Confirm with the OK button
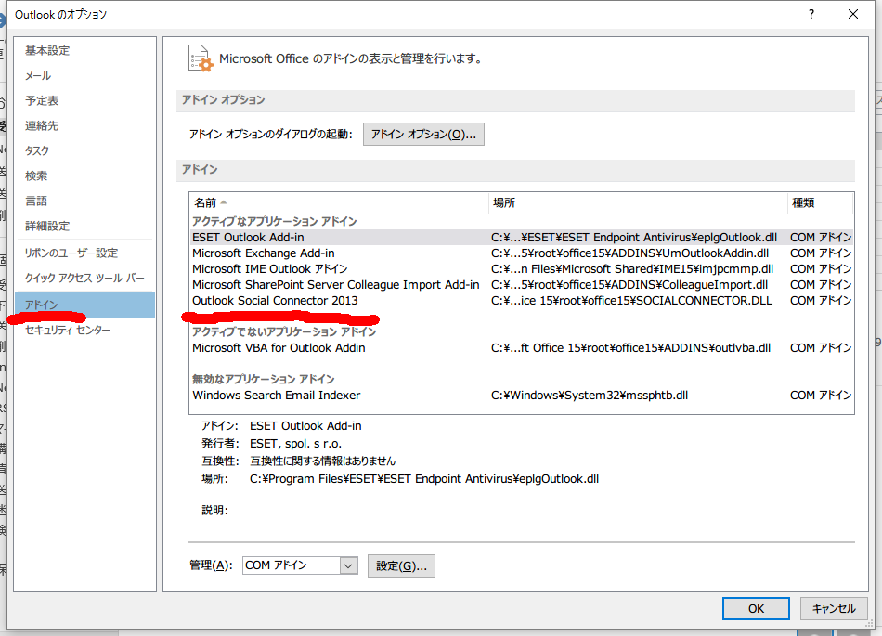Image resolution: width=882 pixels, height=636 pixels. click(756, 608)
